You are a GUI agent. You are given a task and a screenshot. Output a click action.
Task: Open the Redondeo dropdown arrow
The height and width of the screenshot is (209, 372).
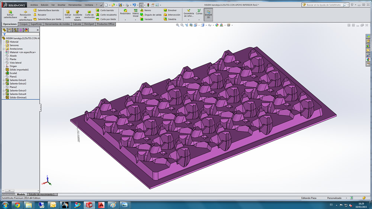point(125,20)
